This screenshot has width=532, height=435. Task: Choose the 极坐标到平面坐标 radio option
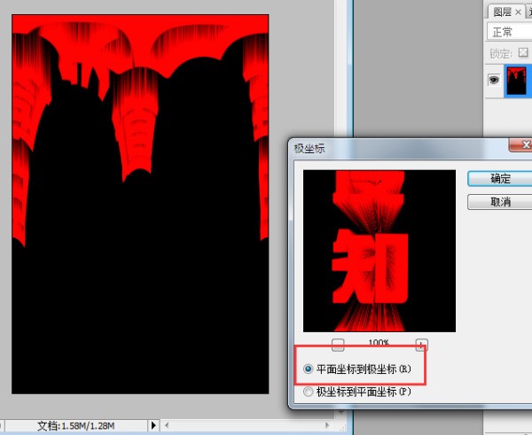(309, 391)
